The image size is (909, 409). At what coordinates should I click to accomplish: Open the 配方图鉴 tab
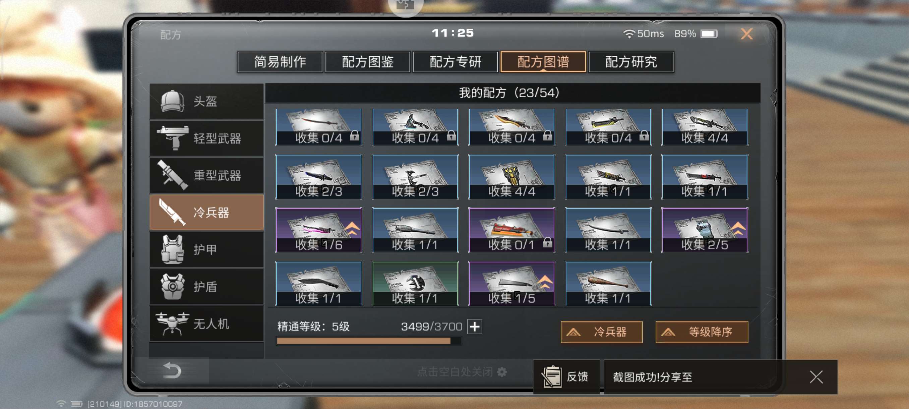click(x=368, y=62)
